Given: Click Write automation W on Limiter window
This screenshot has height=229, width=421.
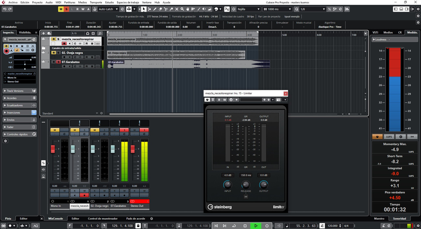Looking at the screenshot, I should (225, 100).
